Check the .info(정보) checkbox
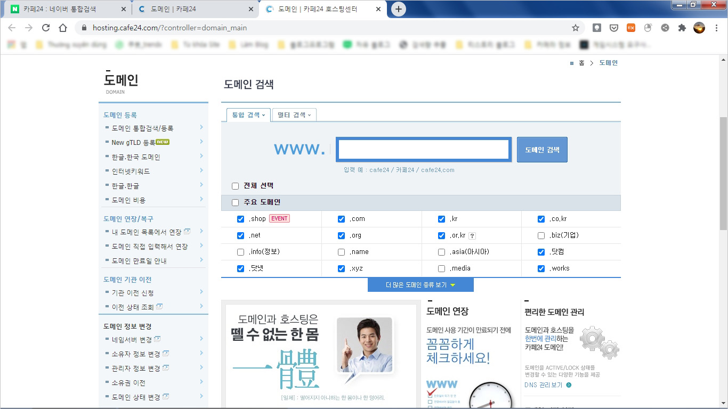 point(240,252)
